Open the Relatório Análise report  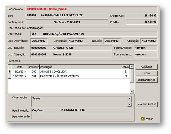click(147, 104)
